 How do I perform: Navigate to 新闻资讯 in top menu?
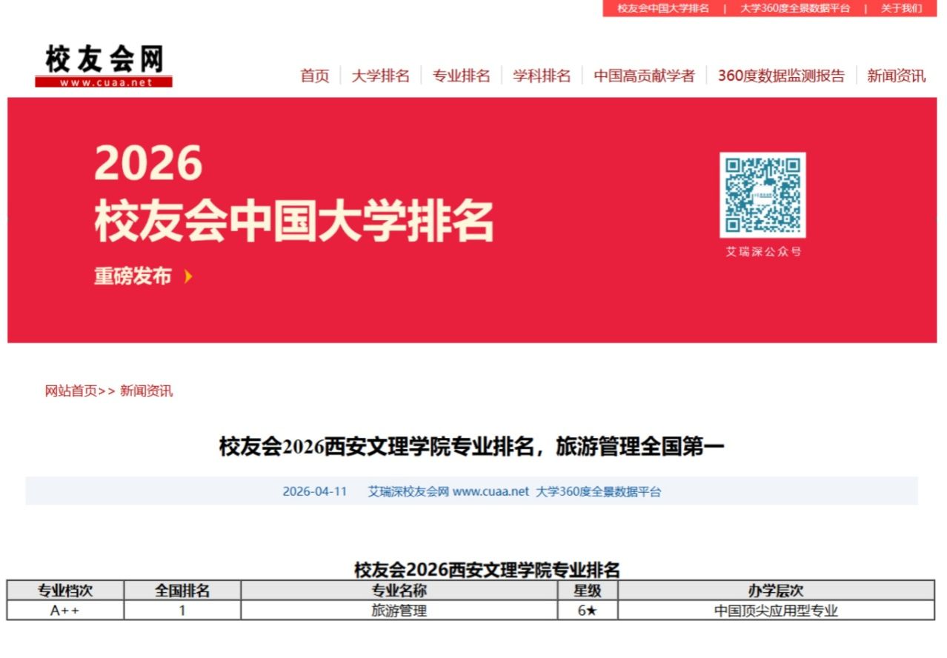tap(896, 76)
